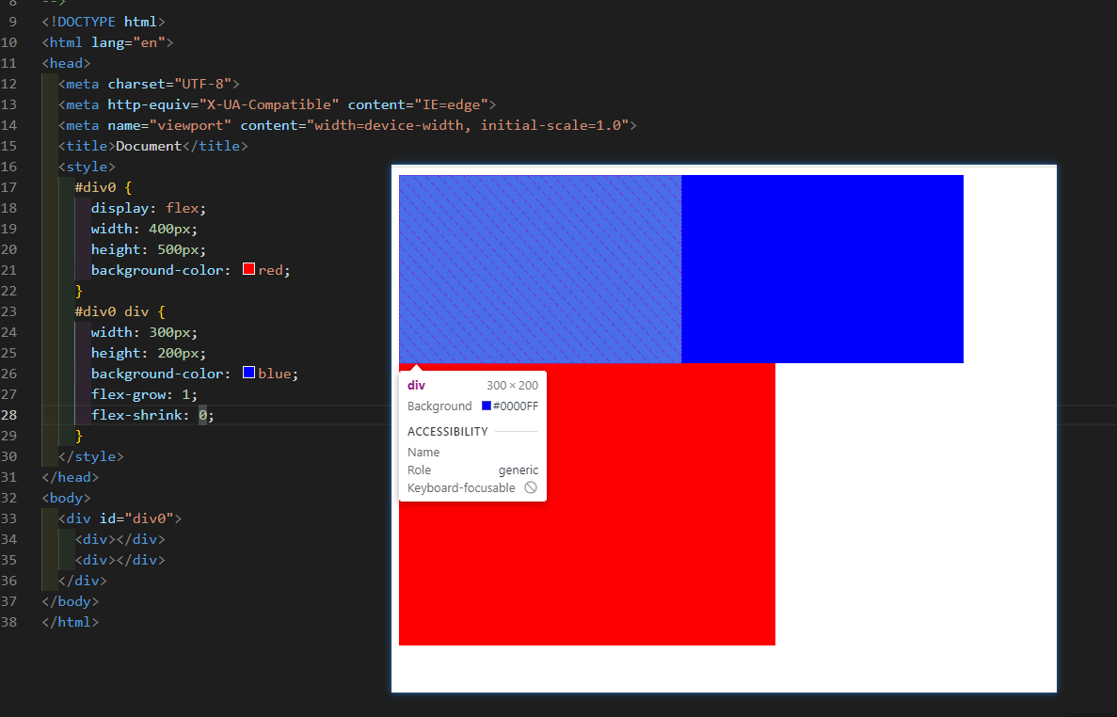Click the '300 × 200' size in the tooltip
The height and width of the screenshot is (717, 1117).
[512, 385]
